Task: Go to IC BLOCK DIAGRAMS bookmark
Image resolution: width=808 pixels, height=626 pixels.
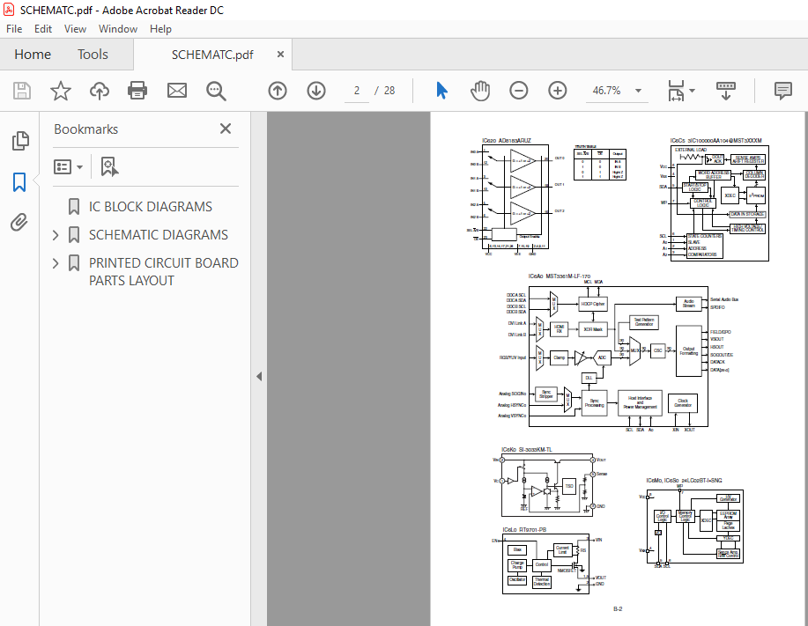Action: 150,206
